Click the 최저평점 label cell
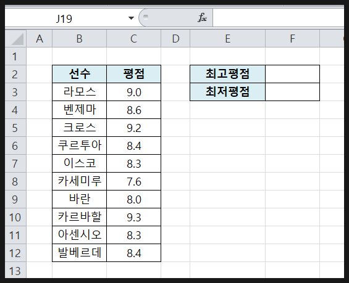 228,92
